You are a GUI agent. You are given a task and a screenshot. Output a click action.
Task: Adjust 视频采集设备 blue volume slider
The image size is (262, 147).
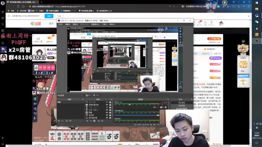[137, 115]
